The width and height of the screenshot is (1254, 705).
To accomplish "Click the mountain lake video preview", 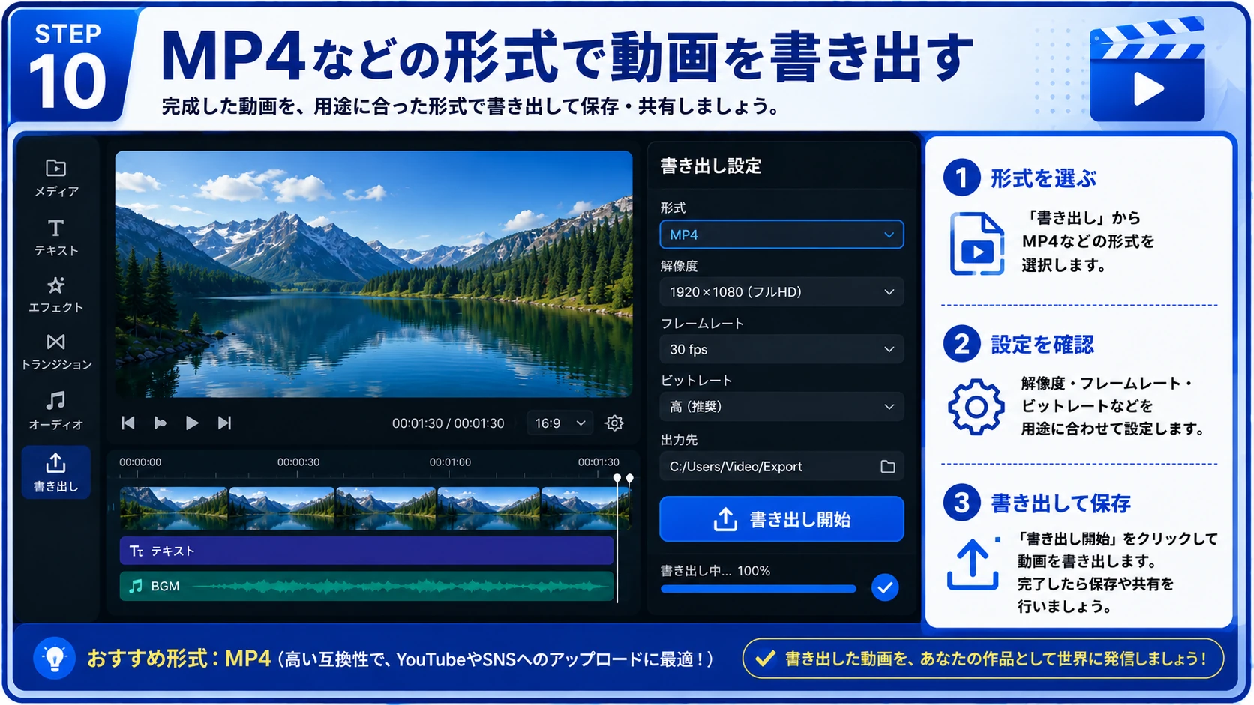I will coord(373,273).
